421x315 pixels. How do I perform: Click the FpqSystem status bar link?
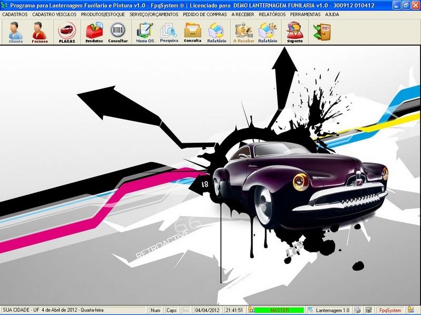390,310
